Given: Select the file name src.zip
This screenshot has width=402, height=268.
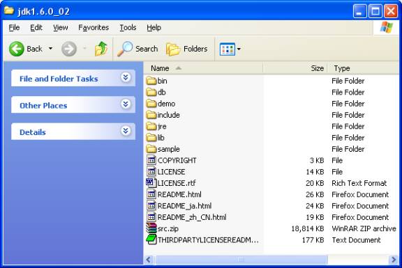Looking at the screenshot, I should tap(168, 228).
